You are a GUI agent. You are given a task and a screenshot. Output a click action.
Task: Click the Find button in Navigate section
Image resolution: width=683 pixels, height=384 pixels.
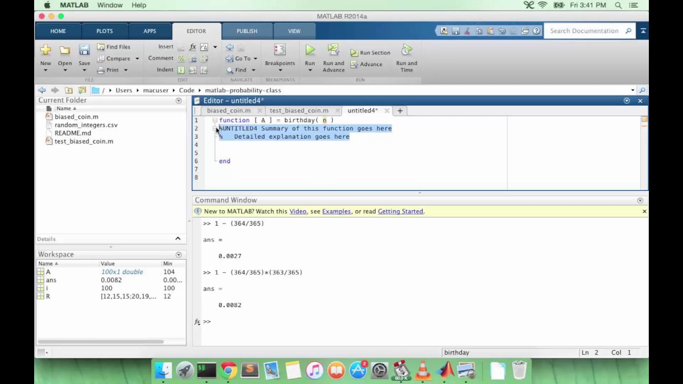point(236,70)
